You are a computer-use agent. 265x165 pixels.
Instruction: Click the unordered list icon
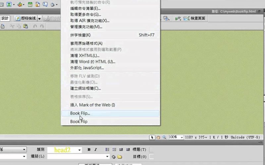[107, 150]
